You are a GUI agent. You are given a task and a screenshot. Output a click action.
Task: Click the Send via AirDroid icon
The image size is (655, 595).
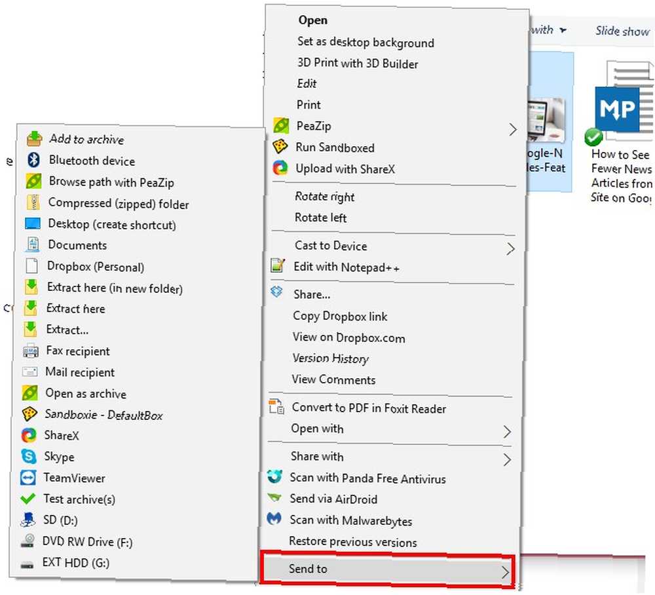(274, 497)
